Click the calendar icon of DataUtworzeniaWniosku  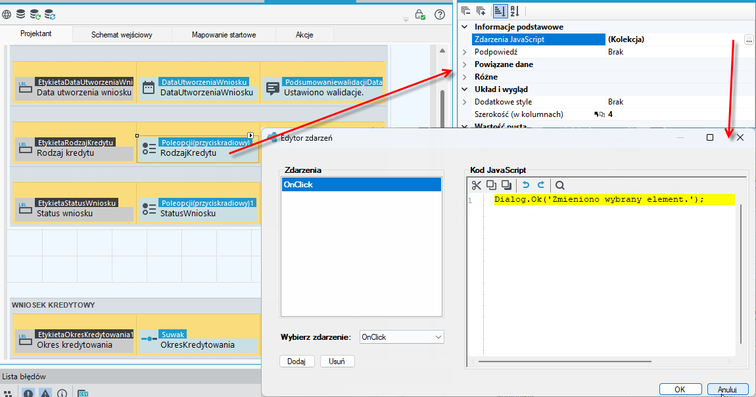(149, 87)
